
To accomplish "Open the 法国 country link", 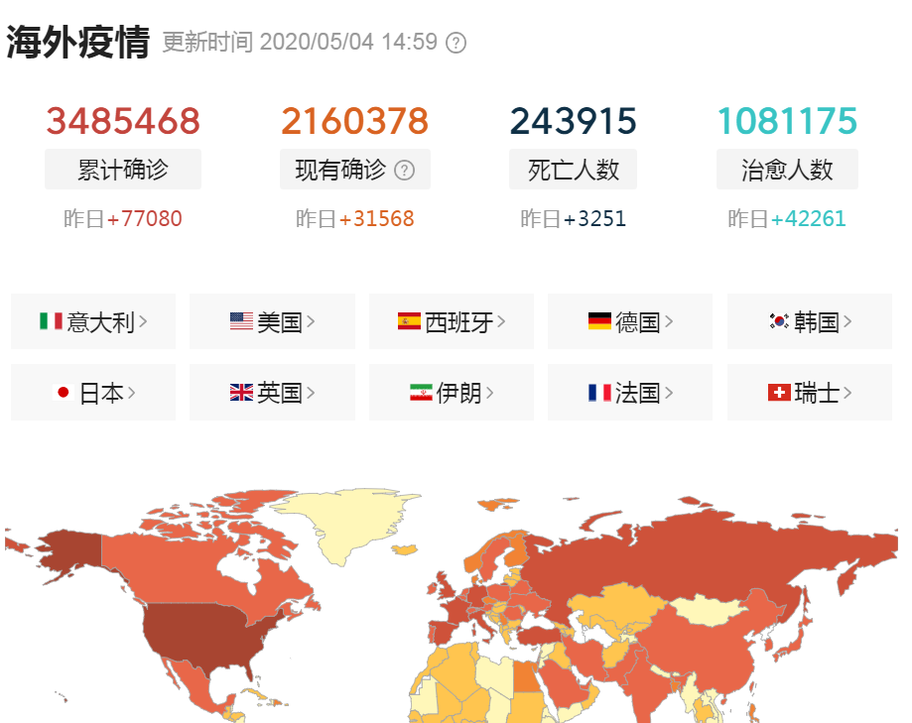I will coord(630,393).
